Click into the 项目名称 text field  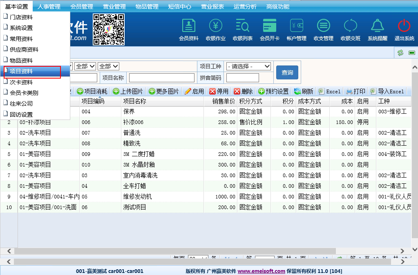(161, 78)
